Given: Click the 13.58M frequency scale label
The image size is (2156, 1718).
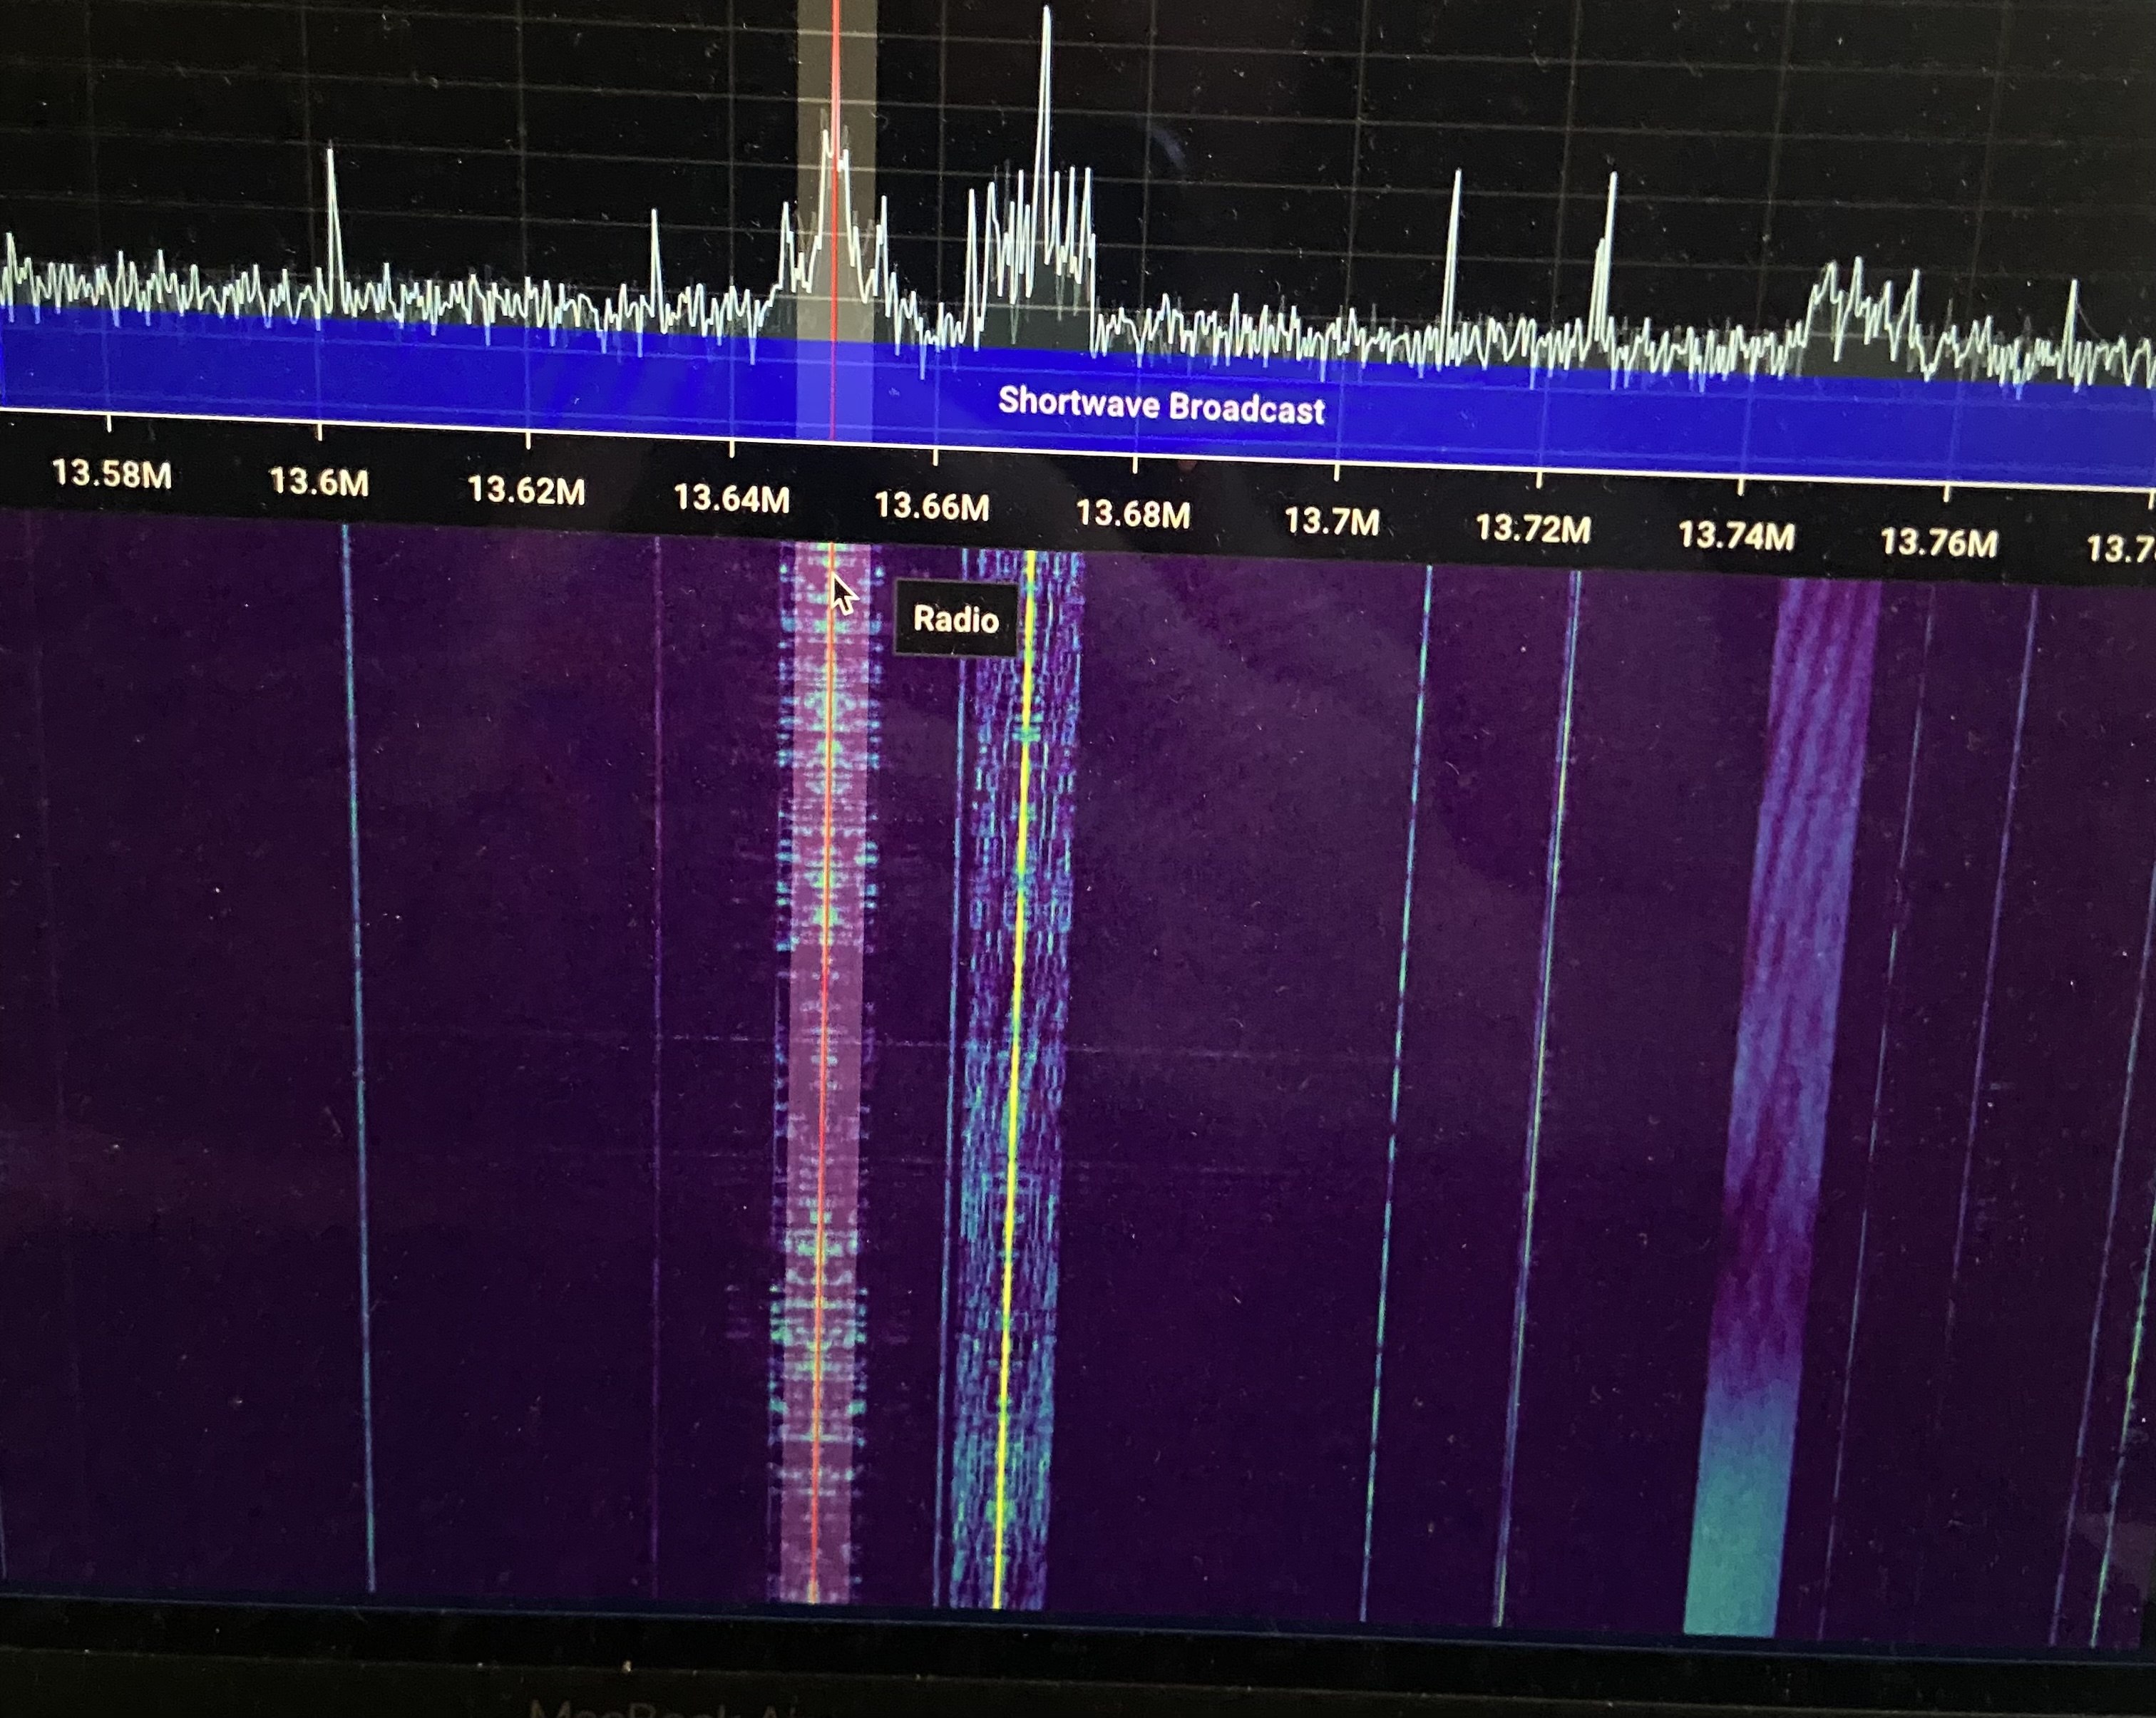Looking at the screenshot, I should point(111,473).
